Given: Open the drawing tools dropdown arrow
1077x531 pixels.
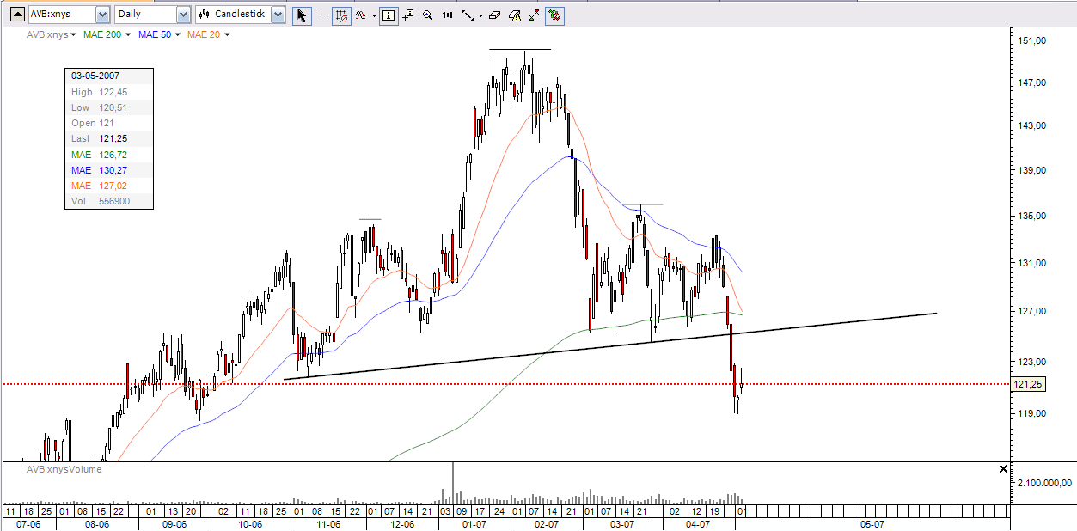Looking at the screenshot, I should pyautogui.click(x=480, y=15).
